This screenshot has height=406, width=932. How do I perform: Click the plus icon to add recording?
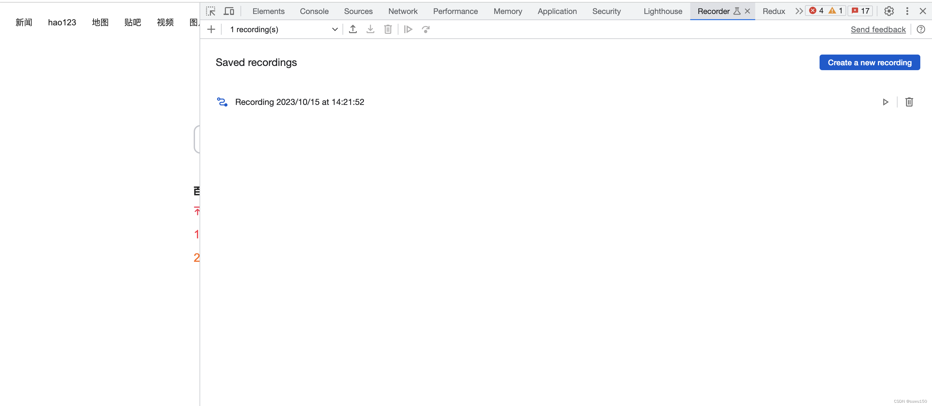[211, 29]
